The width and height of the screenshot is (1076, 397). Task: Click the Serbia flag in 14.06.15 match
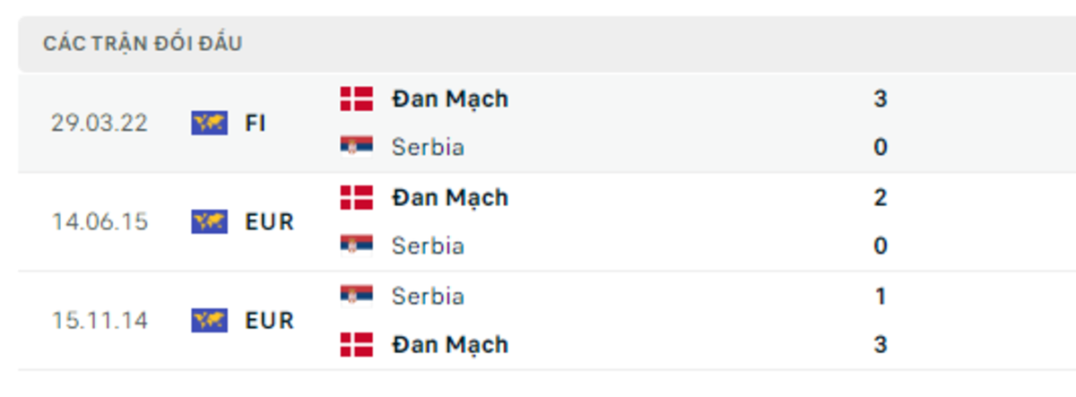point(356,246)
